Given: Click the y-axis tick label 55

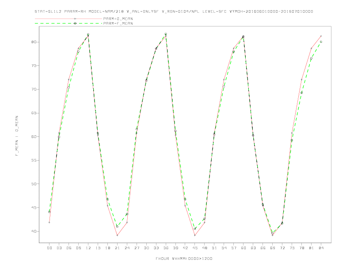Looking at the screenshot, I should (x=34, y=160).
